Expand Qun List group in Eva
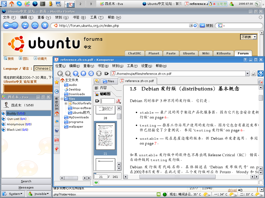The width and height of the screenshot is (265, 198). 4,119
